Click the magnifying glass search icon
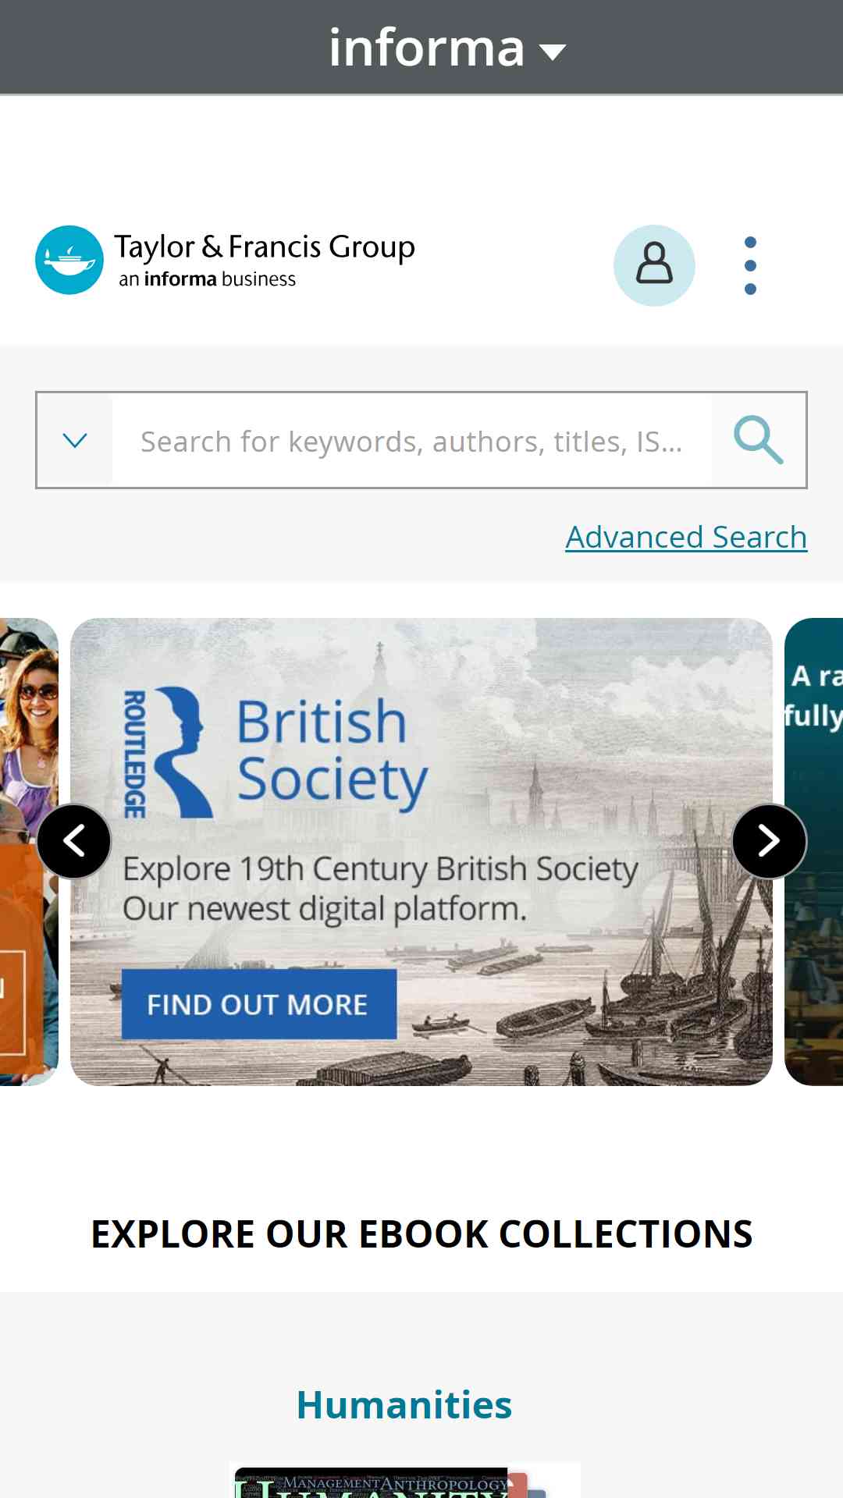The image size is (843, 1498). pos(759,440)
